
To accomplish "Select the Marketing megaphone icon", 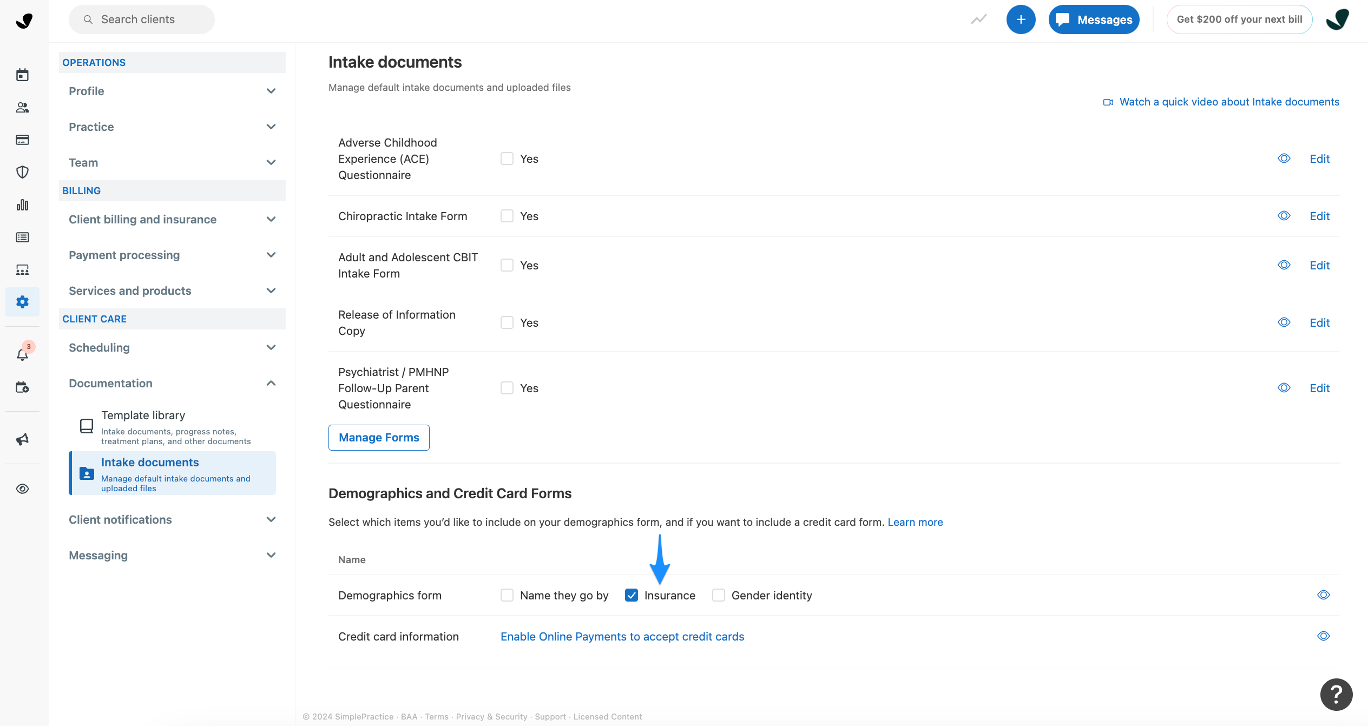I will point(23,439).
